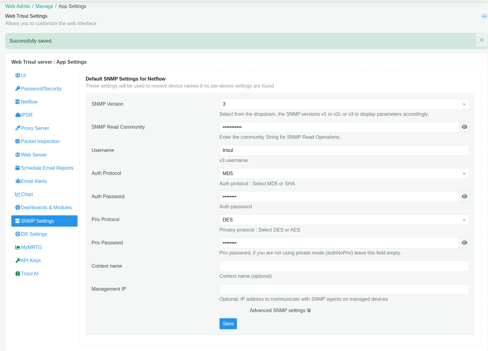Open the DR Settings link
The height and width of the screenshot is (351, 488).
(x=44, y=234)
